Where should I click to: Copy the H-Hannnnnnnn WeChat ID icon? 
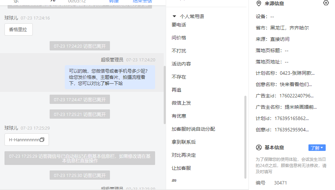click(42, 140)
